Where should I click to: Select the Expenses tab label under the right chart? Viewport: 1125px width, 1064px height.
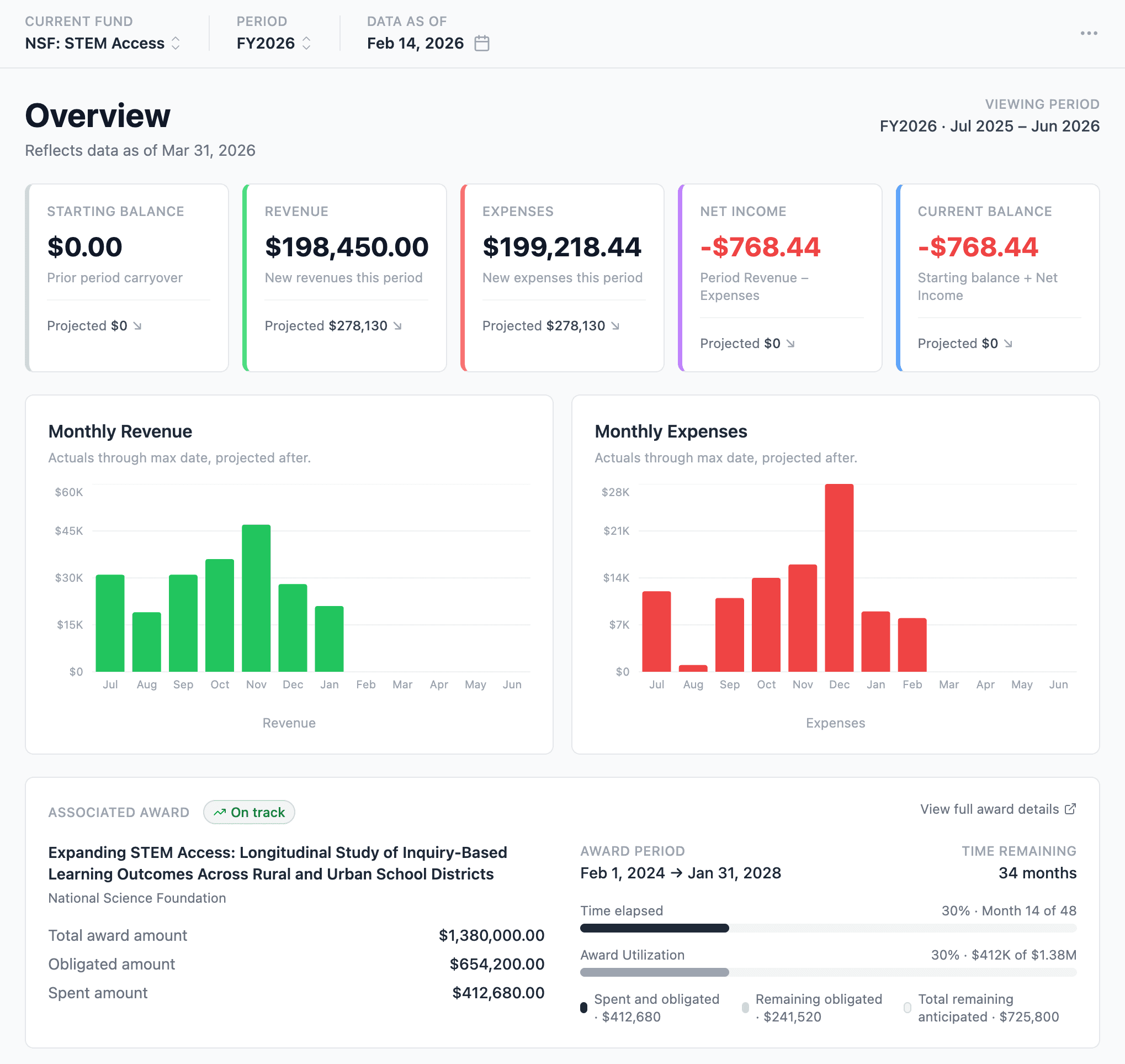click(835, 723)
